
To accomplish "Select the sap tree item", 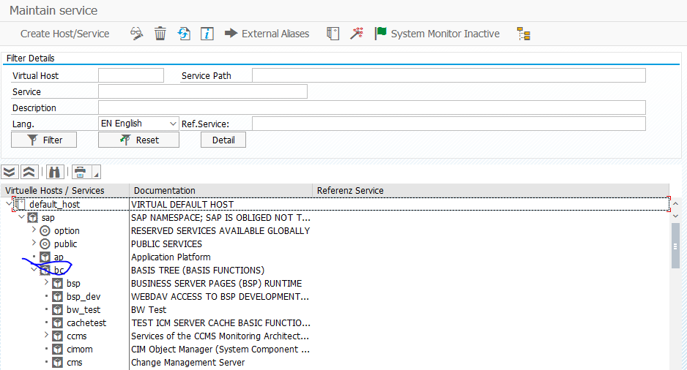I will [x=48, y=217].
